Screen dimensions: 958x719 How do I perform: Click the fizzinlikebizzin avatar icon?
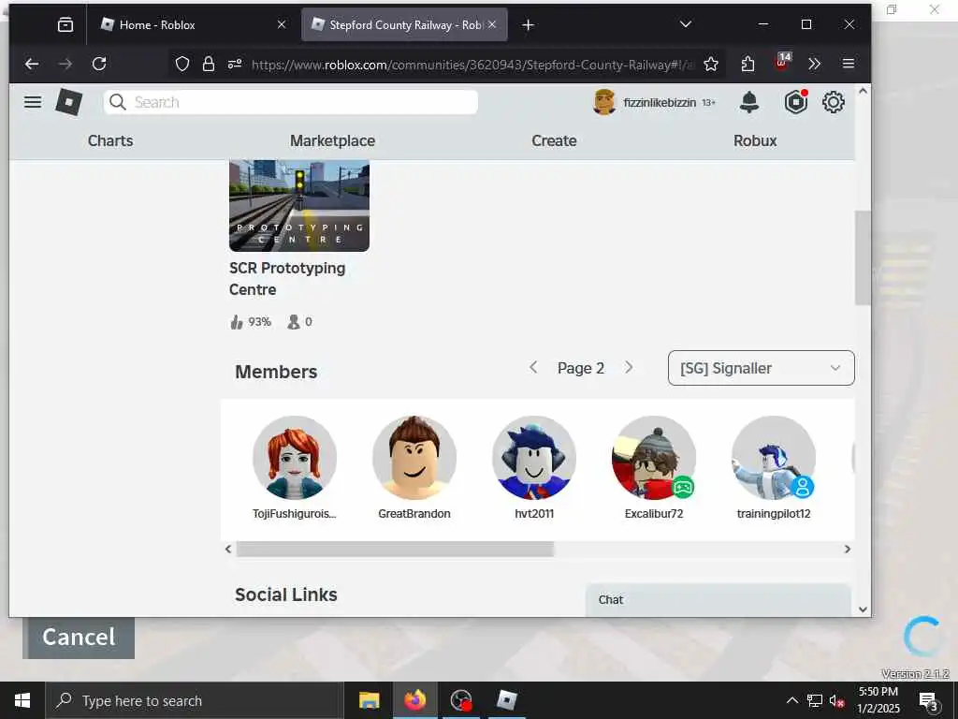(604, 102)
